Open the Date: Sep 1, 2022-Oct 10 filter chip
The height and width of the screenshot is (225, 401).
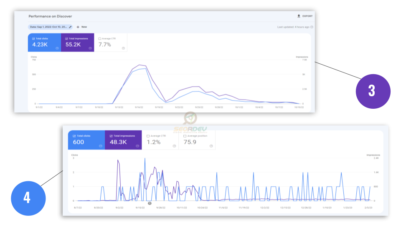click(x=48, y=27)
